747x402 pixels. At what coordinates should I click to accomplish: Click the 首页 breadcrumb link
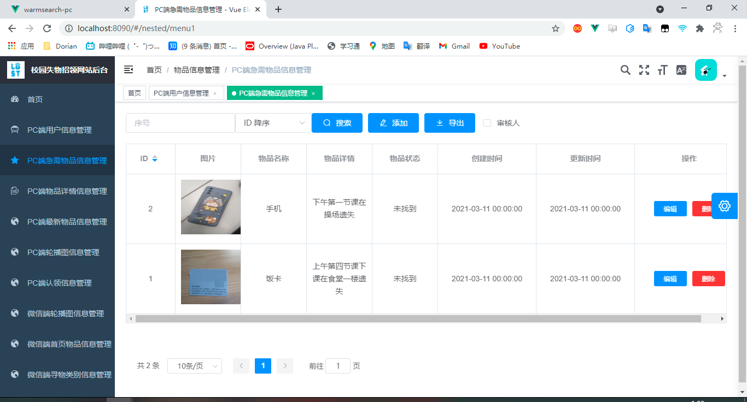tap(154, 70)
